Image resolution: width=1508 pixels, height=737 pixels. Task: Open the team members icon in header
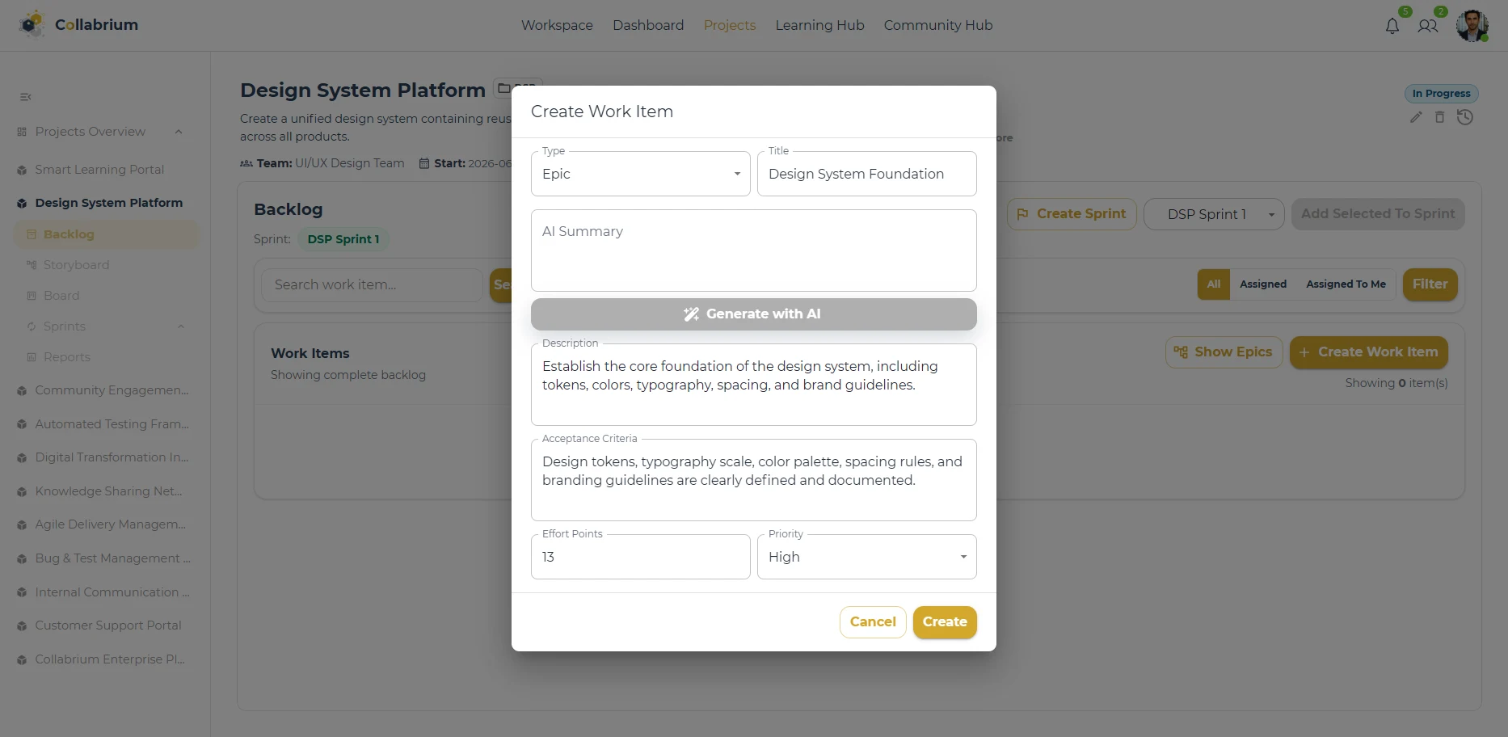pyautogui.click(x=1428, y=26)
